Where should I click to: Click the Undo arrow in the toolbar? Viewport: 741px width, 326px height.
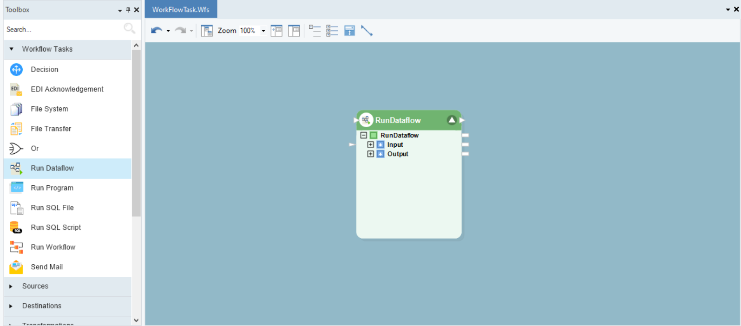tap(156, 31)
